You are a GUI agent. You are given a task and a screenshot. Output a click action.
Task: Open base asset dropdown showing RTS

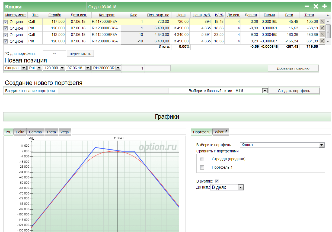[x=251, y=91]
